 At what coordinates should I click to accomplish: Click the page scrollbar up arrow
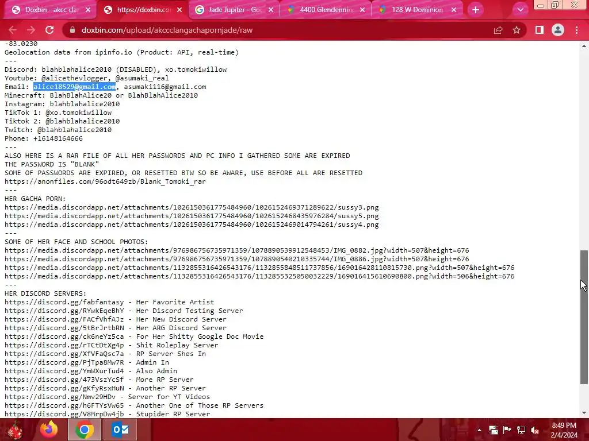coord(584,46)
